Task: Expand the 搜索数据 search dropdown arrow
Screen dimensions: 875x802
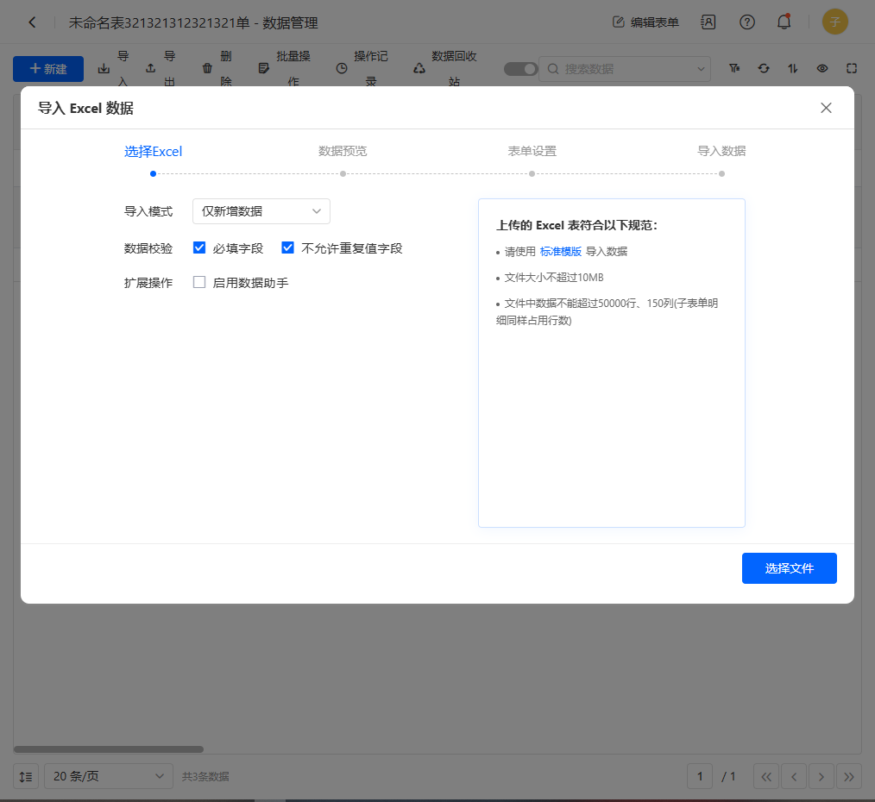Action: coord(700,69)
